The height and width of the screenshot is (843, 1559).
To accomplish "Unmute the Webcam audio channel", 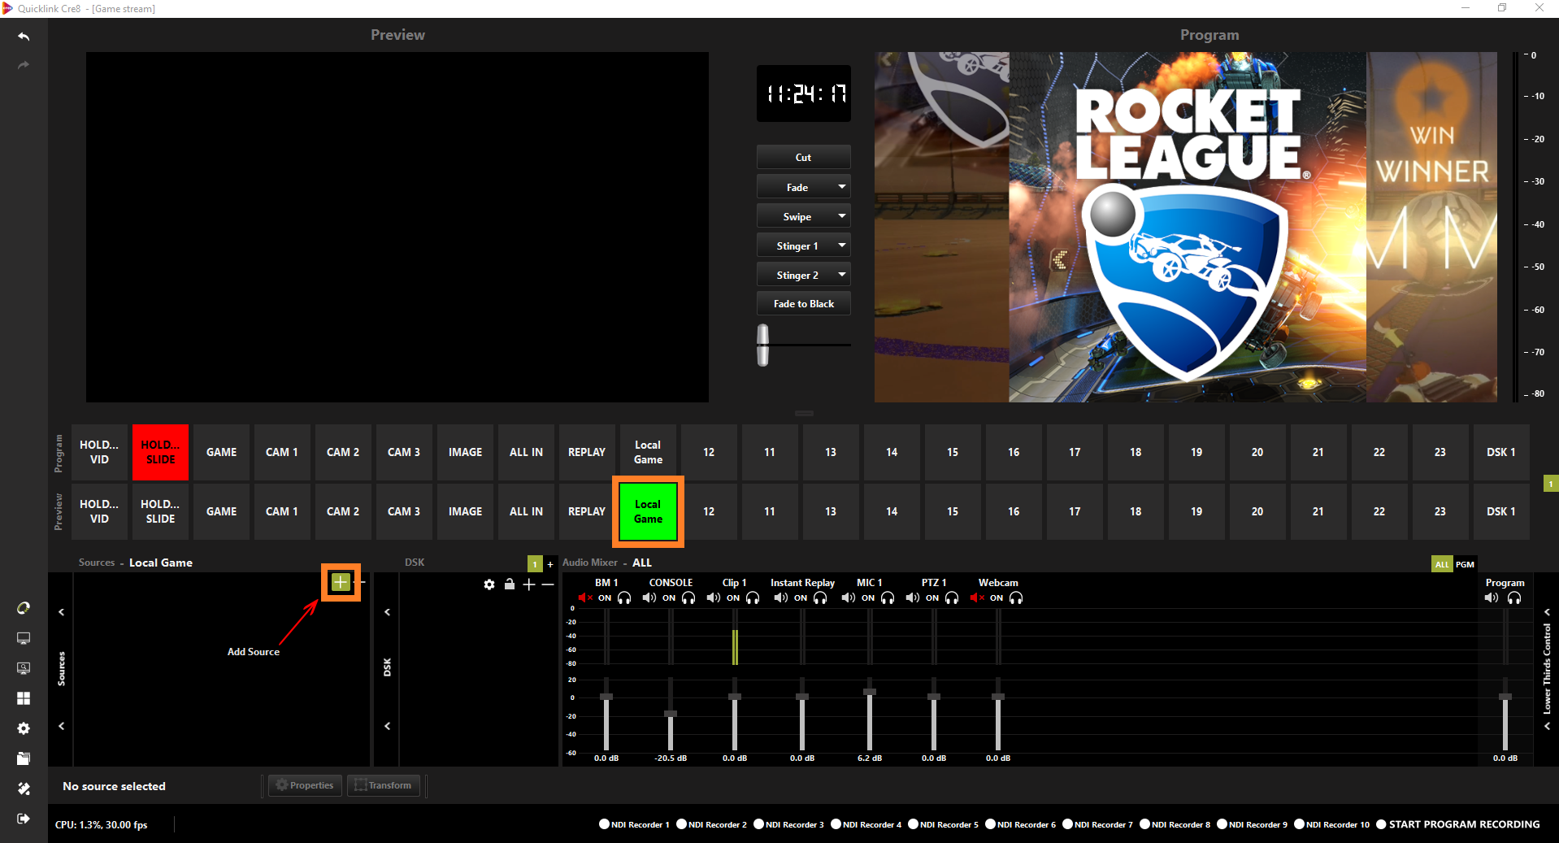I will pyautogui.click(x=976, y=598).
